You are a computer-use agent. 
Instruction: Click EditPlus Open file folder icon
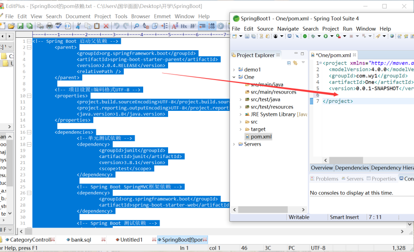click(x=11, y=26)
